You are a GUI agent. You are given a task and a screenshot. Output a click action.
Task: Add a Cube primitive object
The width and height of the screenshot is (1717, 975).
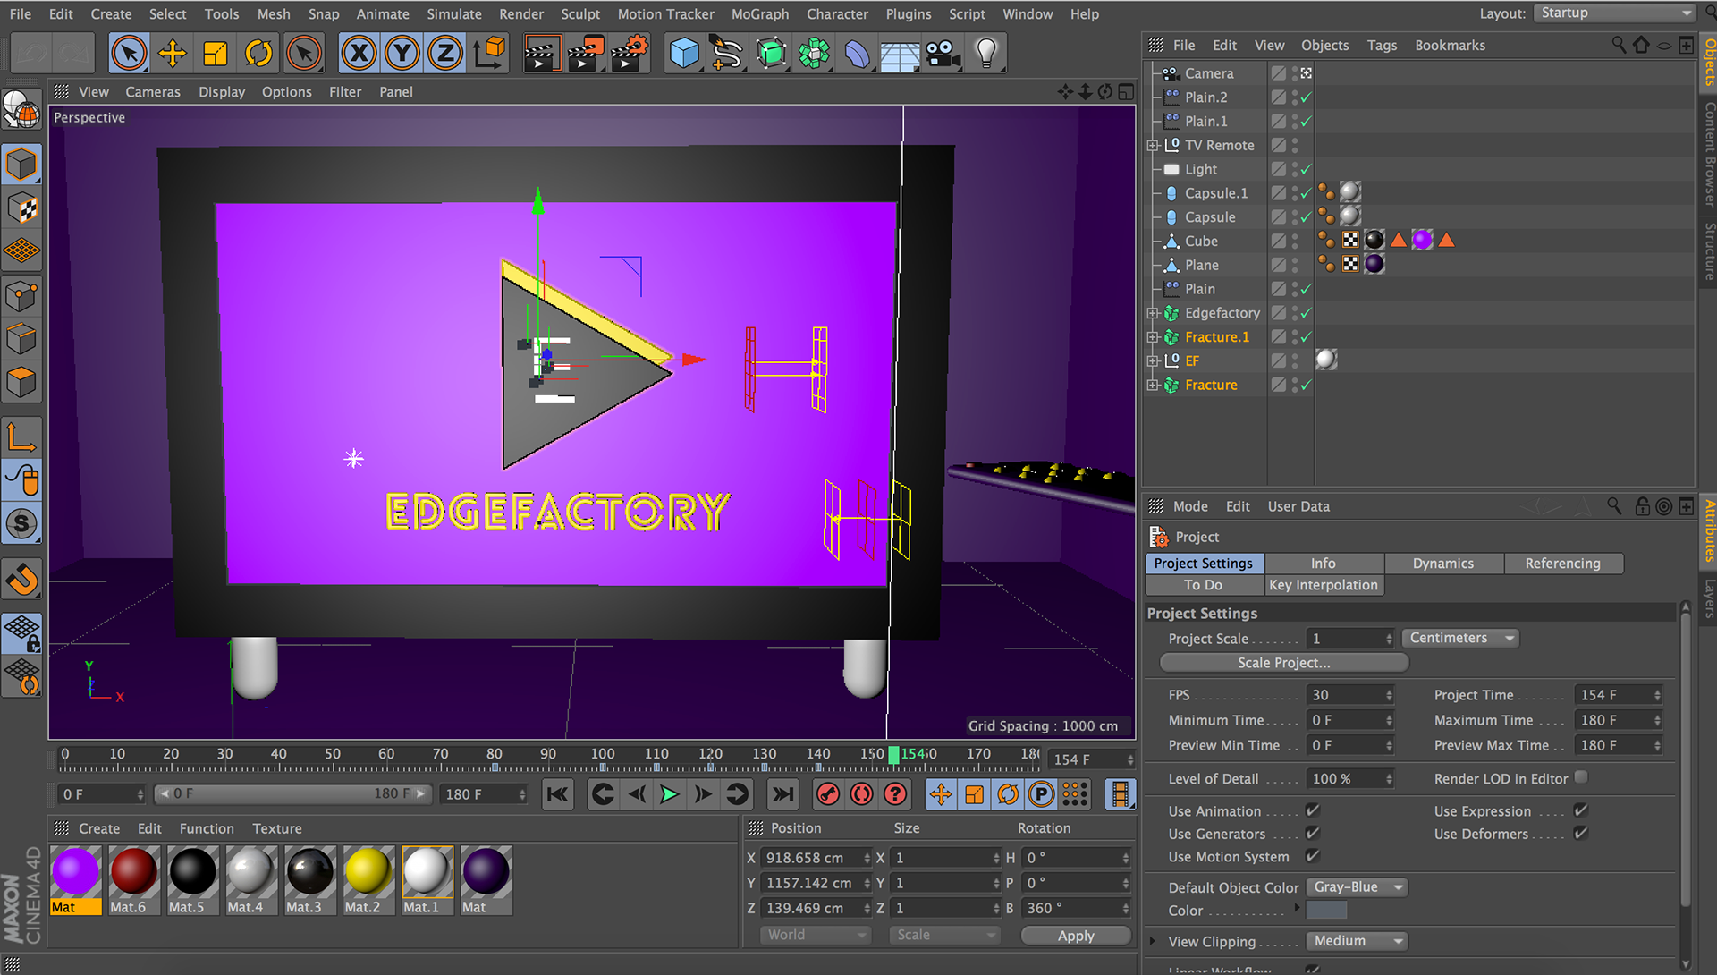684,54
